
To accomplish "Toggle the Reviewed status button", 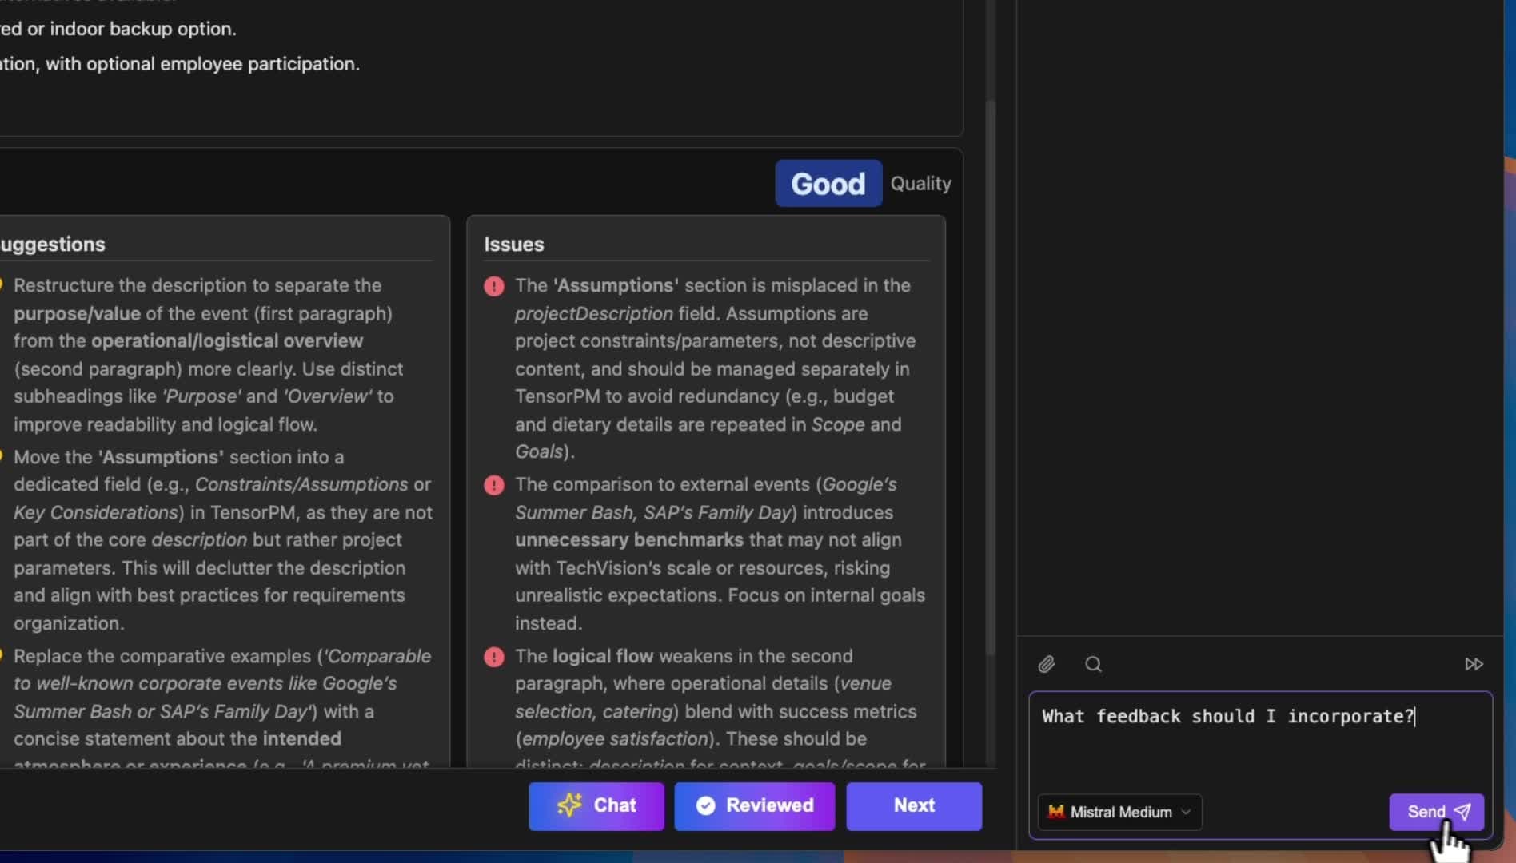I will 754,805.
